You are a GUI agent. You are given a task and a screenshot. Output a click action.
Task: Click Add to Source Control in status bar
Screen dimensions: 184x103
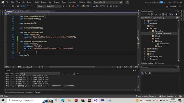tap(146, 96)
